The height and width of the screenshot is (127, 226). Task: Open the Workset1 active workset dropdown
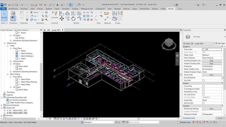coord(99,122)
